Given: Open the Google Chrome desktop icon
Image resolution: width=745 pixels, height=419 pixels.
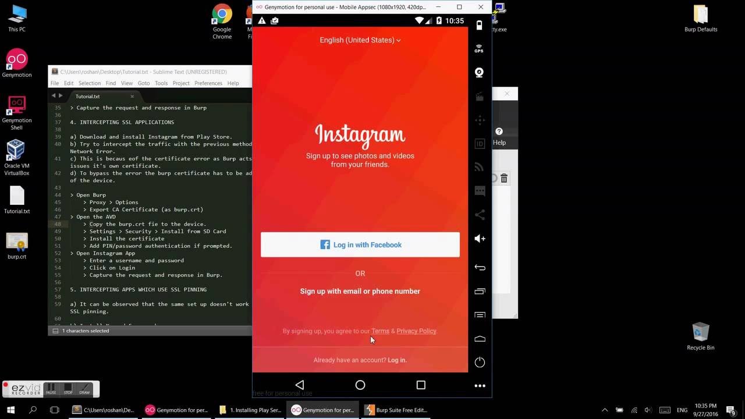Looking at the screenshot, I should click(x=222, y=21).
